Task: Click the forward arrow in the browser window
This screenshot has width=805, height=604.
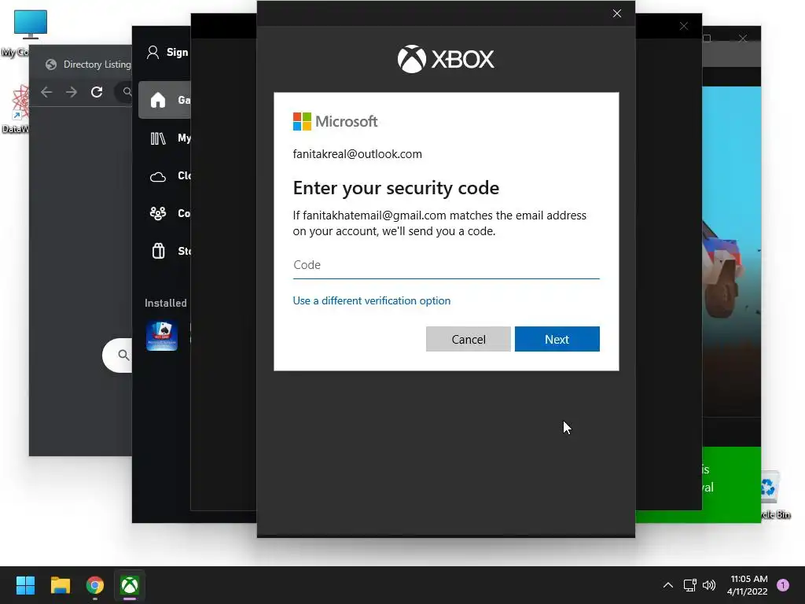Action: point(72,92)
